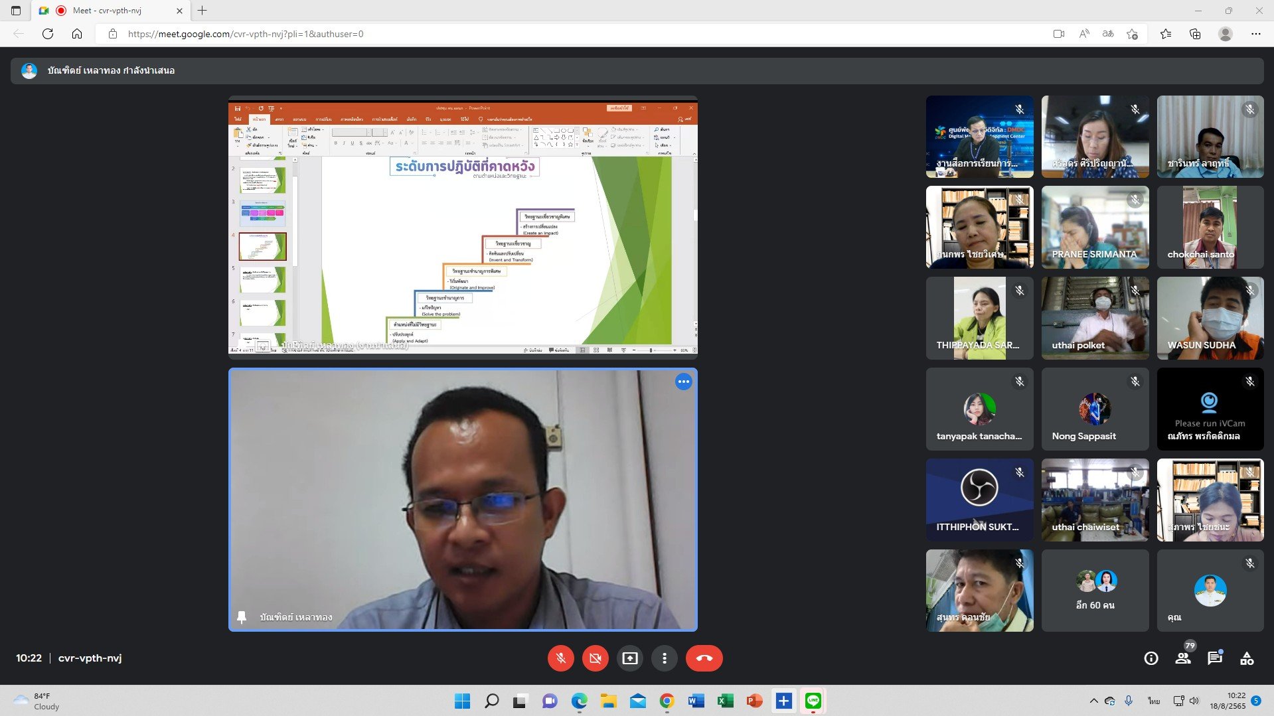The height and width of the screenshot is (716, 1274).
Task: Open options on the pinned speaker tile
Action: [683, 382]
